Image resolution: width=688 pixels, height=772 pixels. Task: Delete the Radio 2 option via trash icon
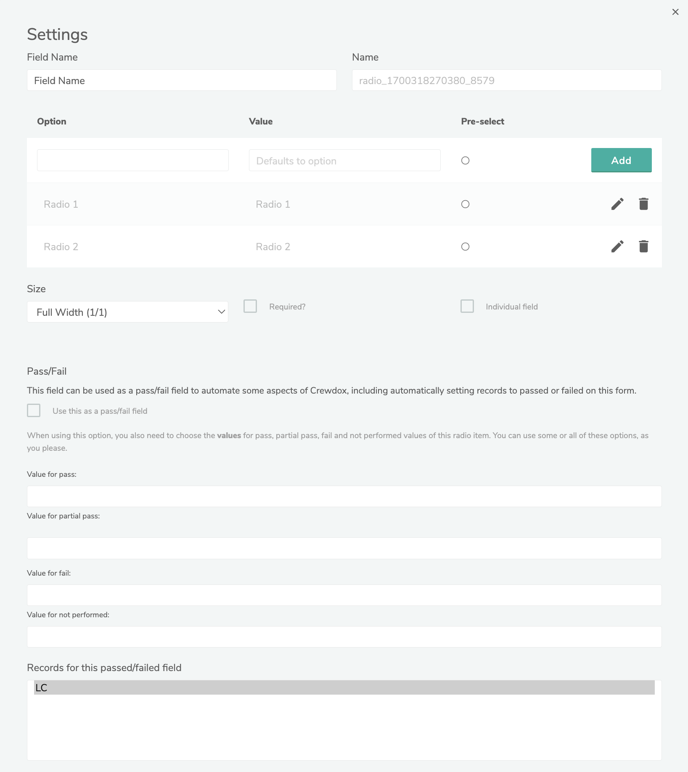[643, 246]
